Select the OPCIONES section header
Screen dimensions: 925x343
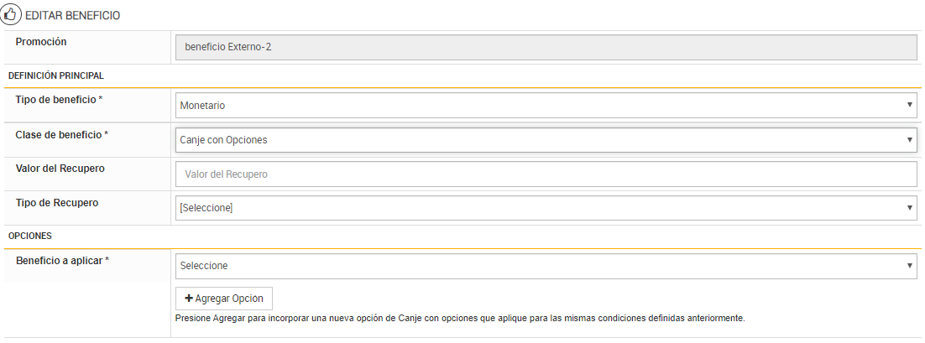pyautogui.click(x=30, y=236)
